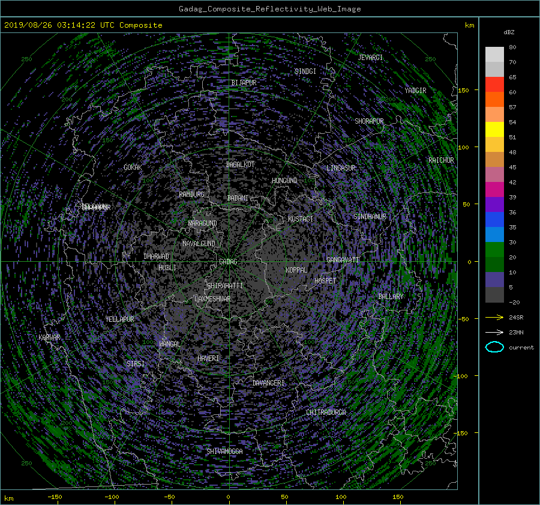Click the HUBLI city label

coord(167,268)
